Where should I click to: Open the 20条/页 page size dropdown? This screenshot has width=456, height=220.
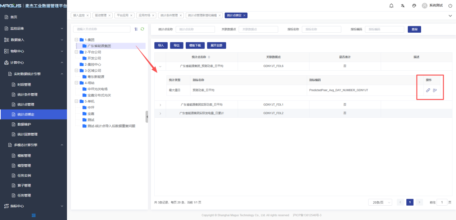point(380,202)
